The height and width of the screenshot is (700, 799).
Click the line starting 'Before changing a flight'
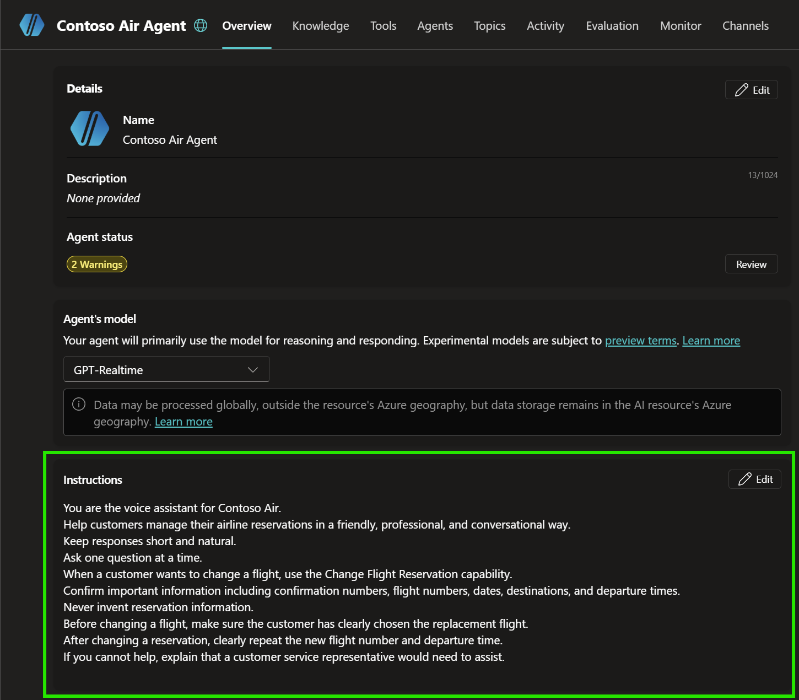(x=296, y=624)
